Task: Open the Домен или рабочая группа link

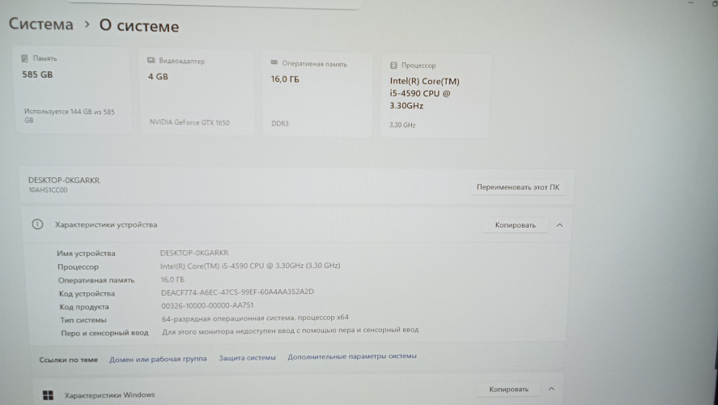Action: pos(158,359)
